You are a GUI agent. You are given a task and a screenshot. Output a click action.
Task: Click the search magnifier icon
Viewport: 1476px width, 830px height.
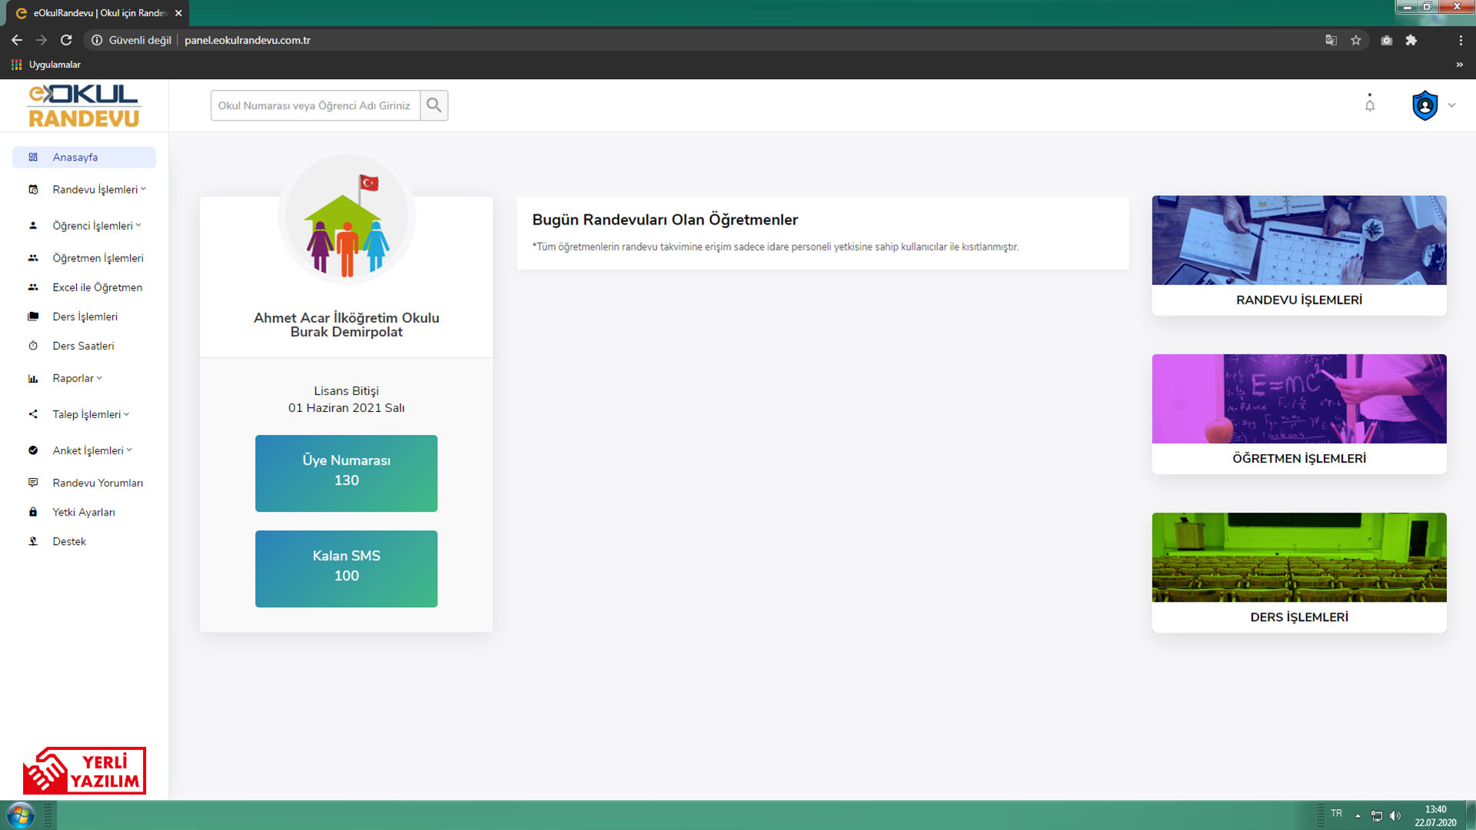(434, 105)
